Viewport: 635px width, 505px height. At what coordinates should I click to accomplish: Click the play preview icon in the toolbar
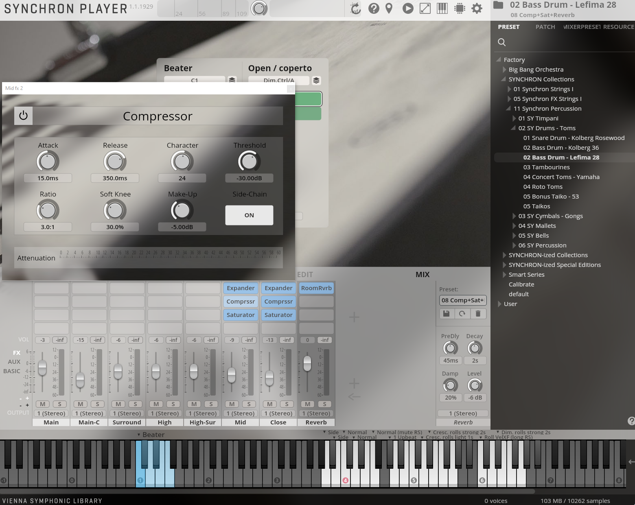pyautogui.click(x=407, y=8)
